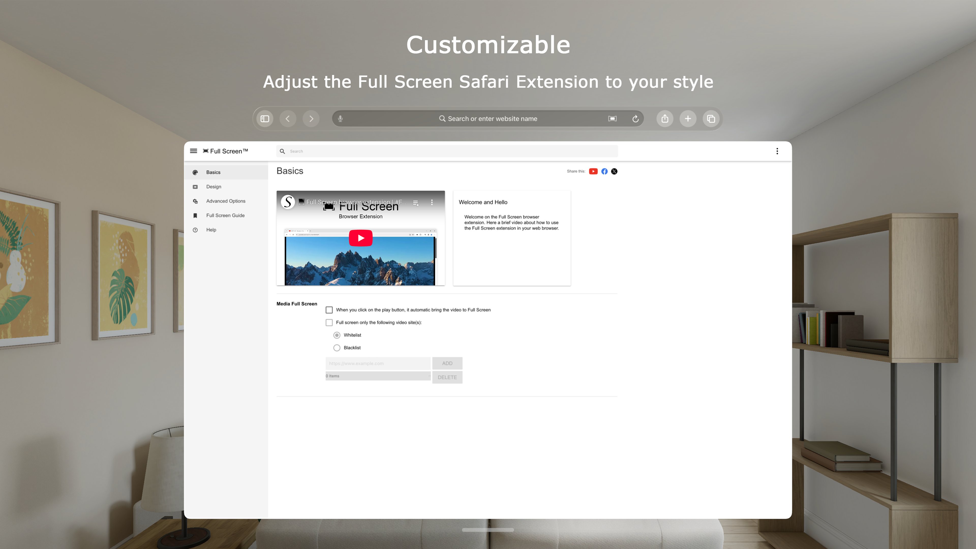This screenshot has width=976, height=549.
Task: Open the Design sidebar item
Action: (226, 186)
